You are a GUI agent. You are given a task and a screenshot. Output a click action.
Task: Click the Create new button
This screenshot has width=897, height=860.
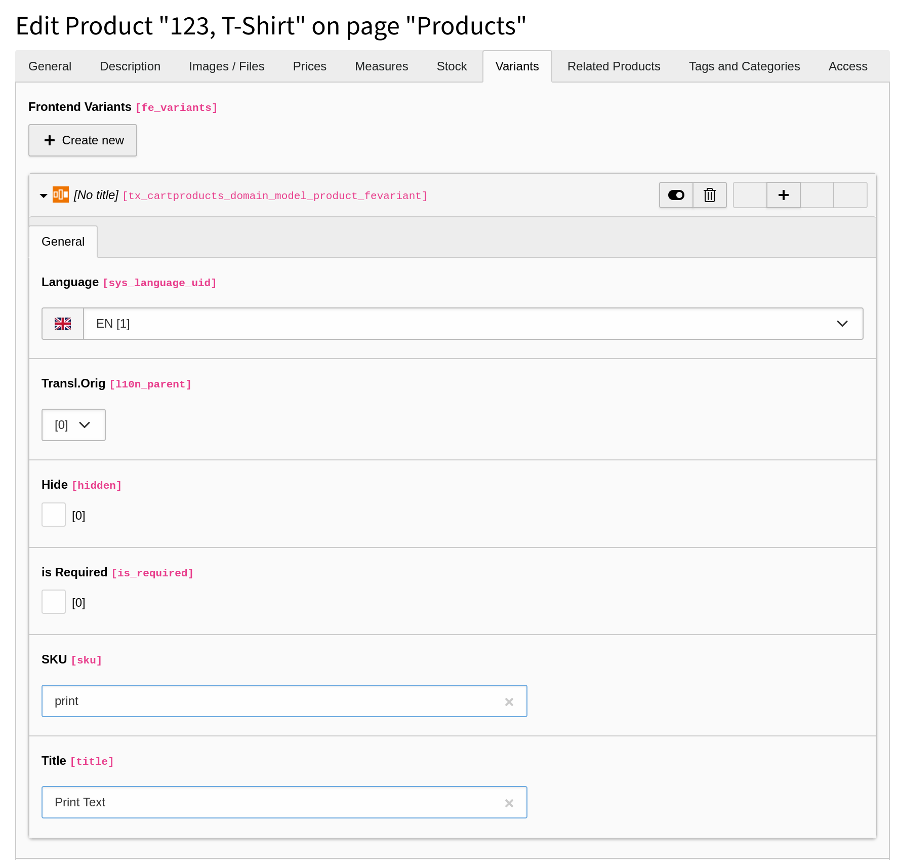(83, 140)
